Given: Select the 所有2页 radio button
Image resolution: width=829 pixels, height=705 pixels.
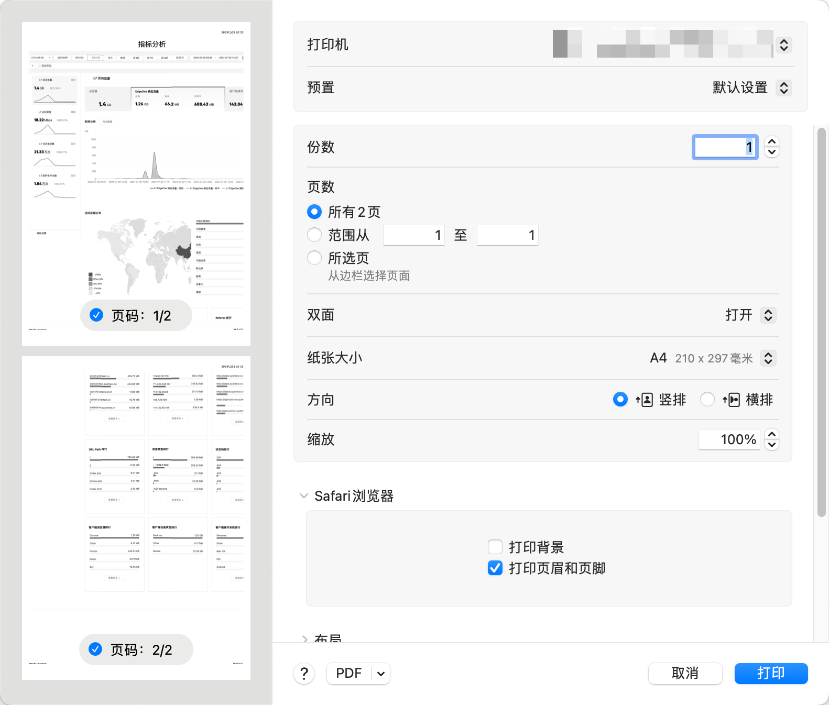Looking at the screenshot, I should click(x=314, y=212).
